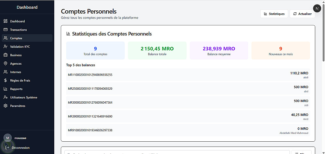Click the Paramètres gear icon
Viewport: 325px width, 154px height.
point(6,106)
